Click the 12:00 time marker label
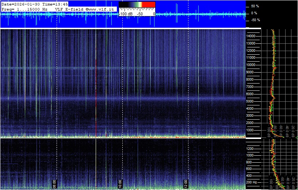The width and height of the screenshot is (298, 190). (x=186, y=183)
